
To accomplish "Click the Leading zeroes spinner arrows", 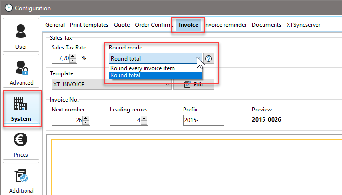I will (x=144, y=121).
